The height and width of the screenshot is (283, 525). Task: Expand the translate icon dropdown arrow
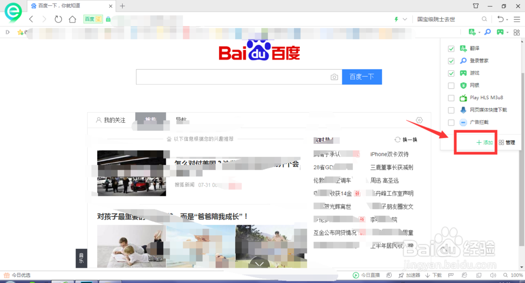(x=479, y=33)
